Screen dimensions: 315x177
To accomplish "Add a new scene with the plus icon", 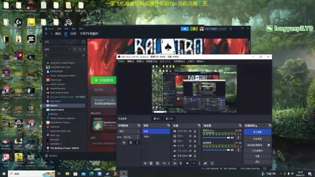I will (x=145, y=163).
